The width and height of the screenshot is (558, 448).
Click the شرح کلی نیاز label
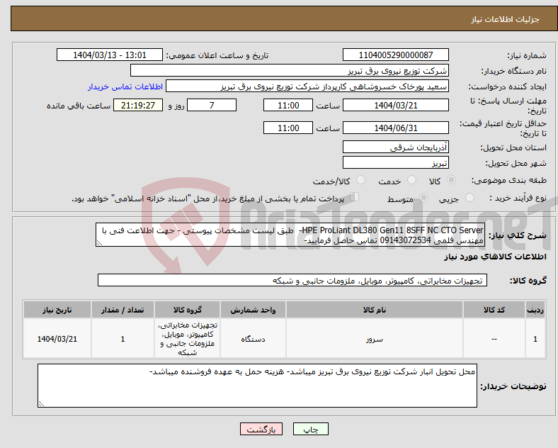tap(517, 235)
